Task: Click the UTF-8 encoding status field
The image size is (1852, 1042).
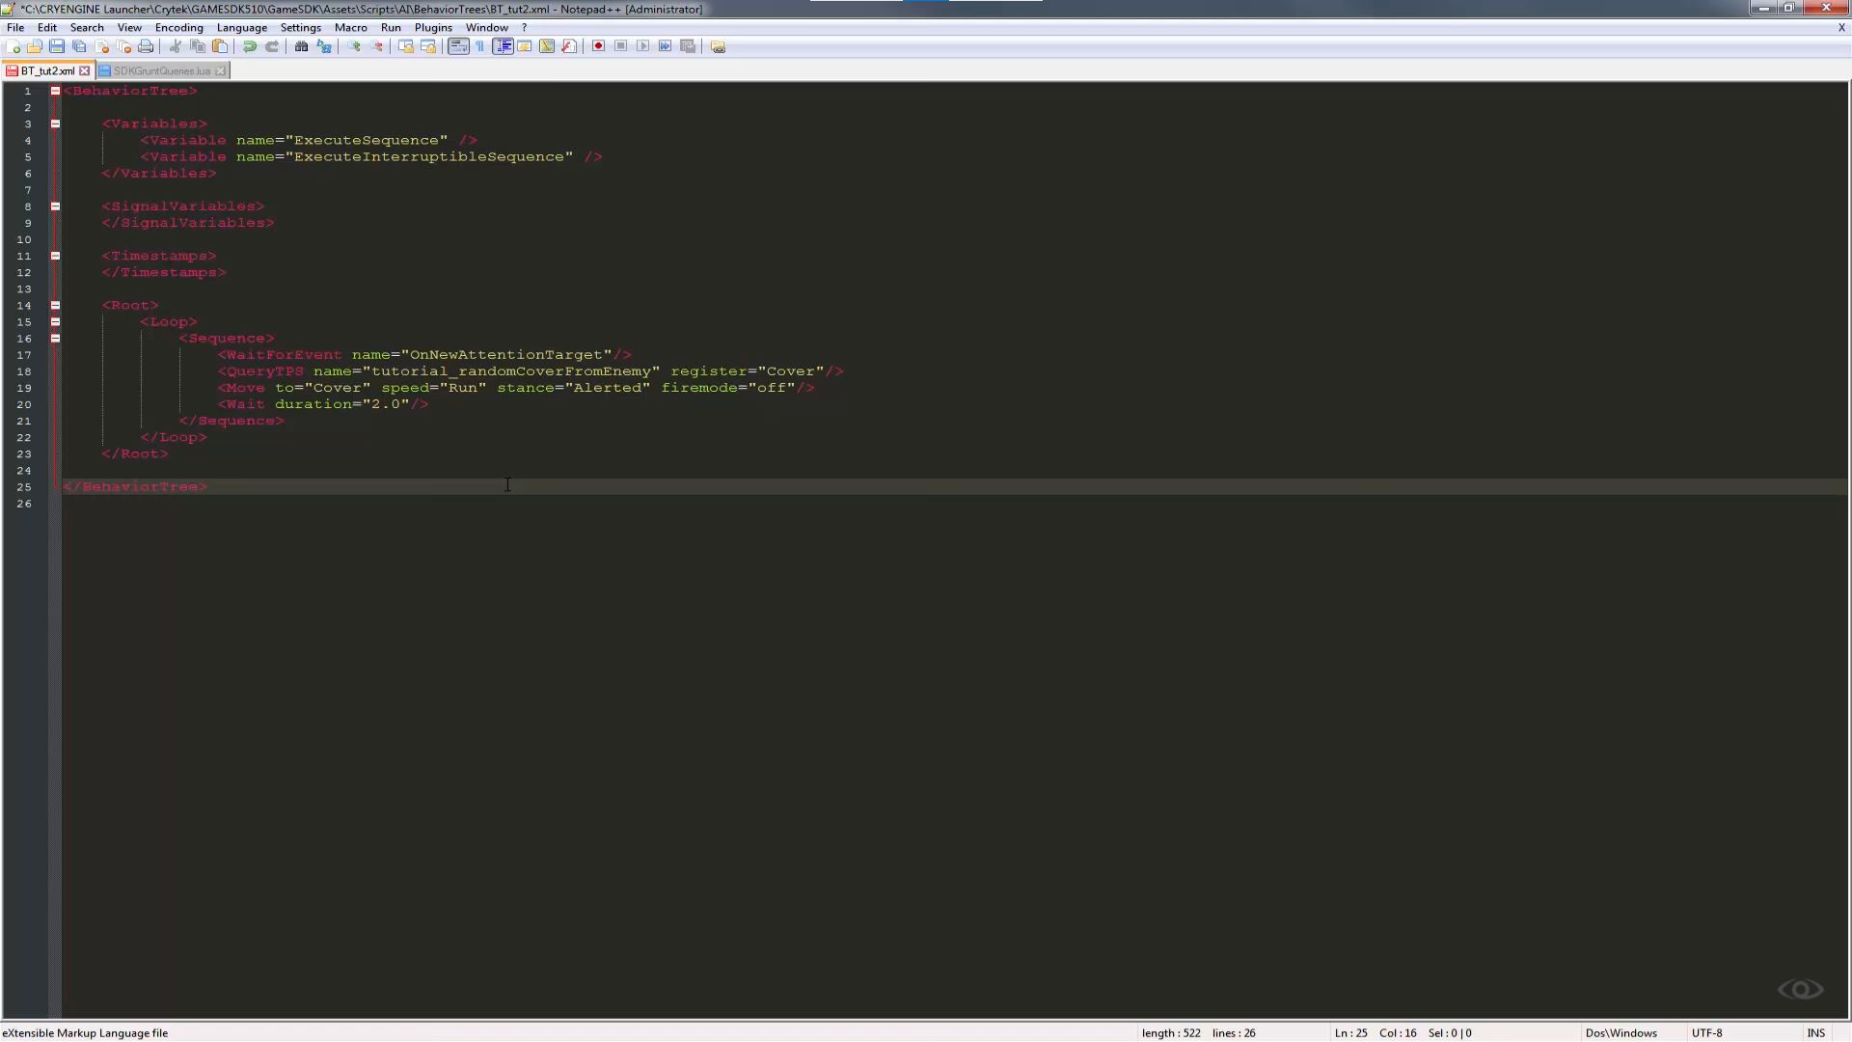Action: tap(1706, 1032)
